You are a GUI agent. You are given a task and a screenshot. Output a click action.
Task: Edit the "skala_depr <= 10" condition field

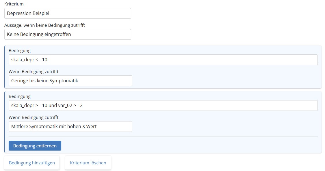pos(163,60)
